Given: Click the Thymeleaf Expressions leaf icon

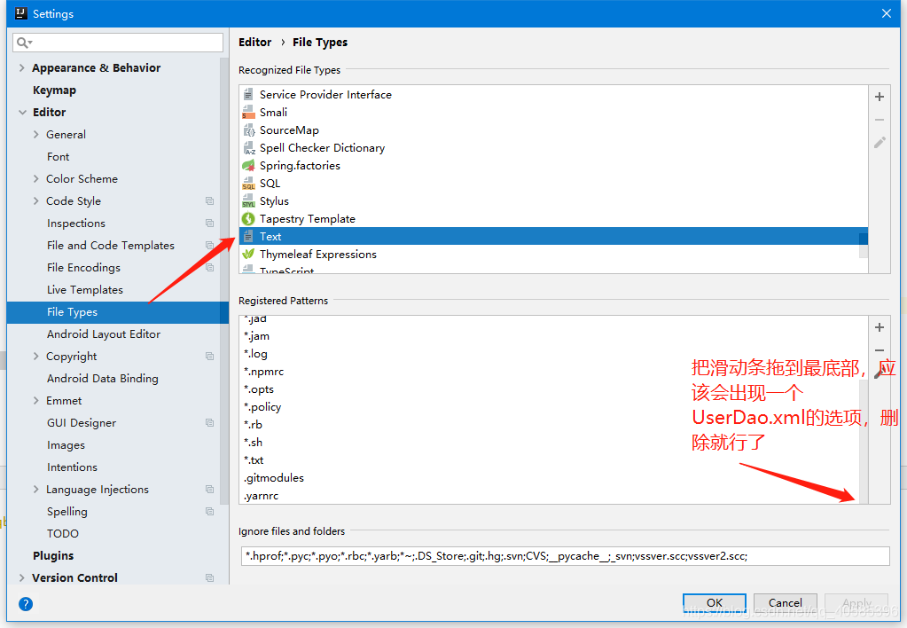Looking at the screenshot, I should (x=248, y=254).
